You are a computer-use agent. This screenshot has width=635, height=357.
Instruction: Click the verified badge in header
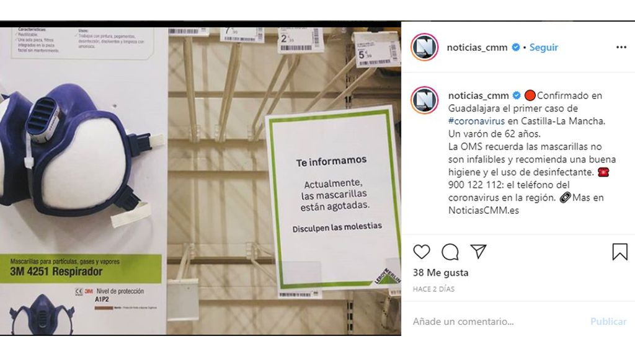click(515, 47)
